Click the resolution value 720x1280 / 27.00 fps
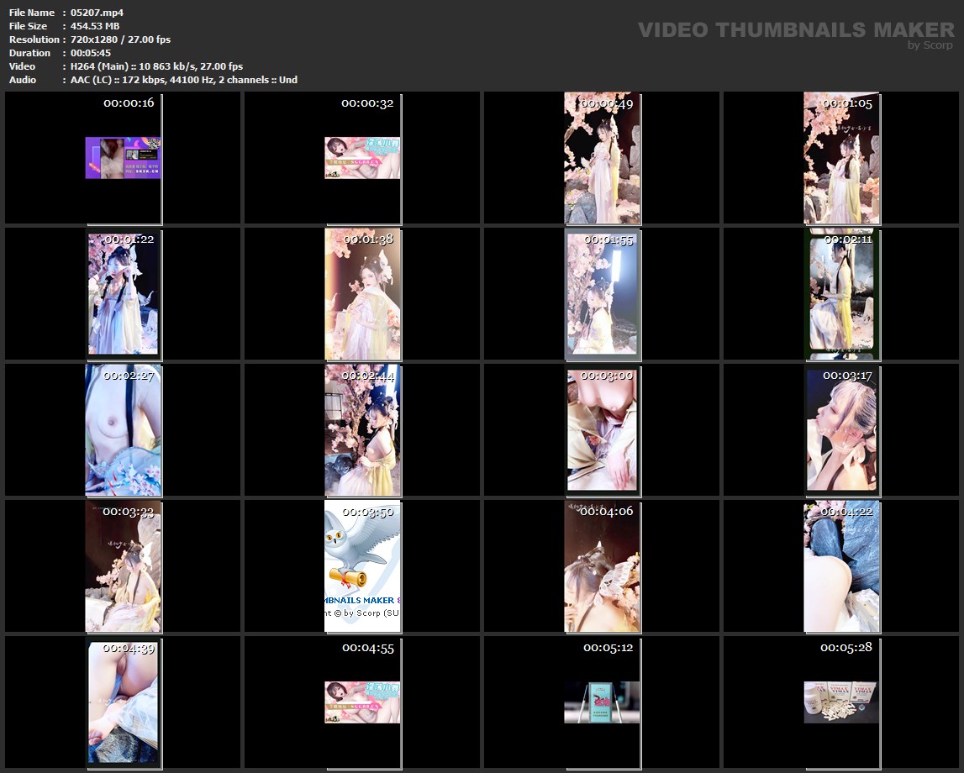964x773 pixels. (120, 39)
